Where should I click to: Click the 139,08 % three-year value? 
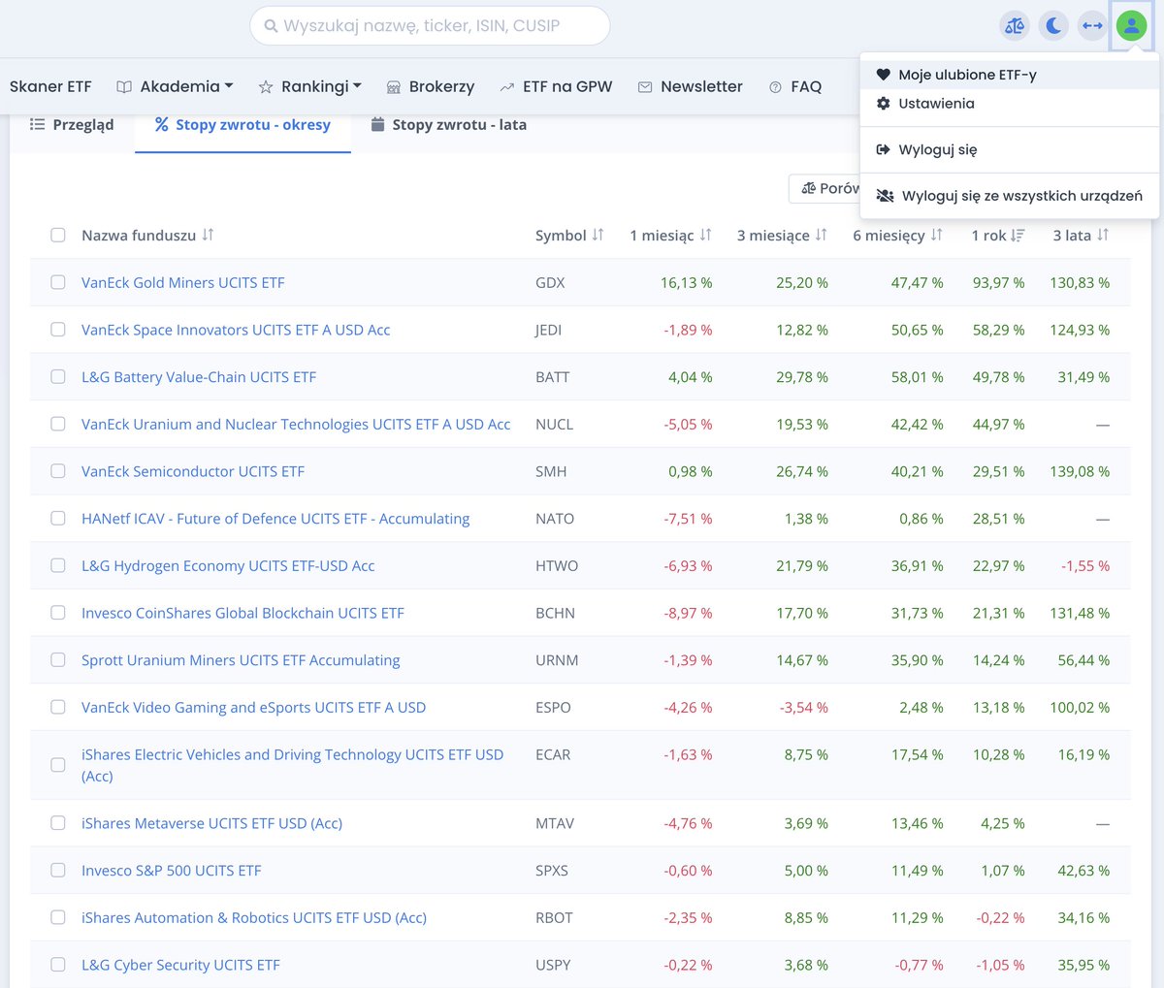[x=1080, y=471]
